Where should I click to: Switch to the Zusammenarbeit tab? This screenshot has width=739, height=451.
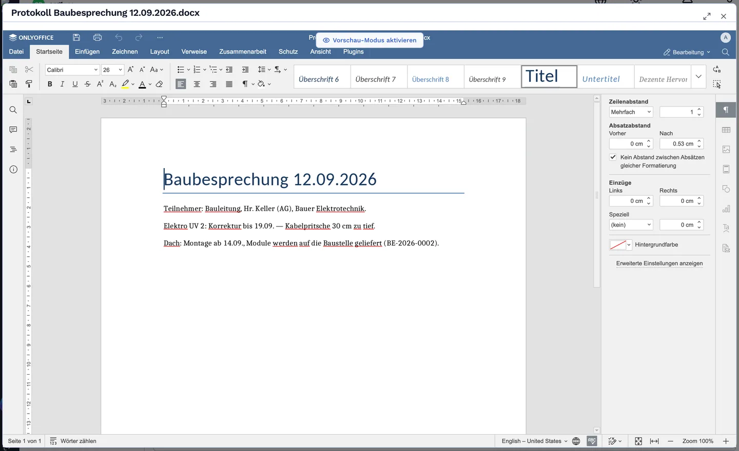pos(243,52)
